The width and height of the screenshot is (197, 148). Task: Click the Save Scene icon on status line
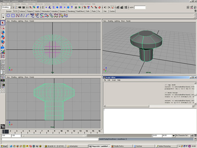(x=24, y=7)
